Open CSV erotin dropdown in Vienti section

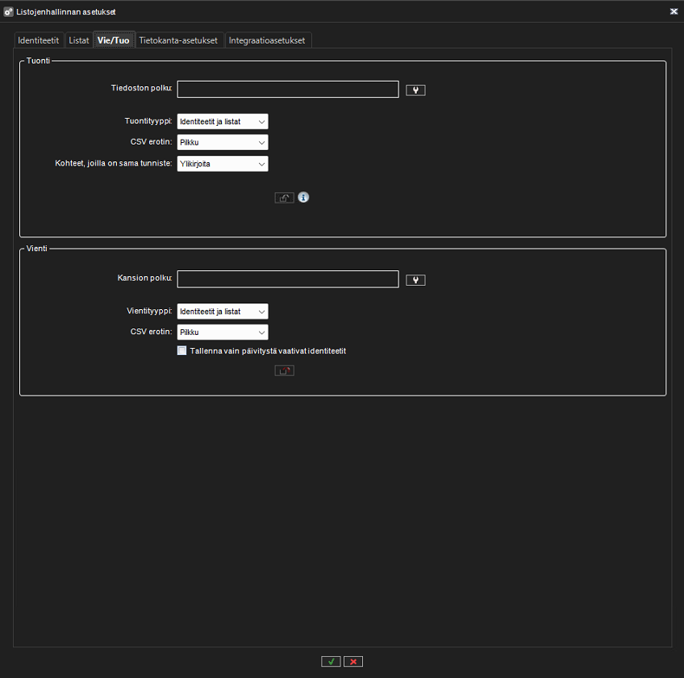[x=223, y=333]
